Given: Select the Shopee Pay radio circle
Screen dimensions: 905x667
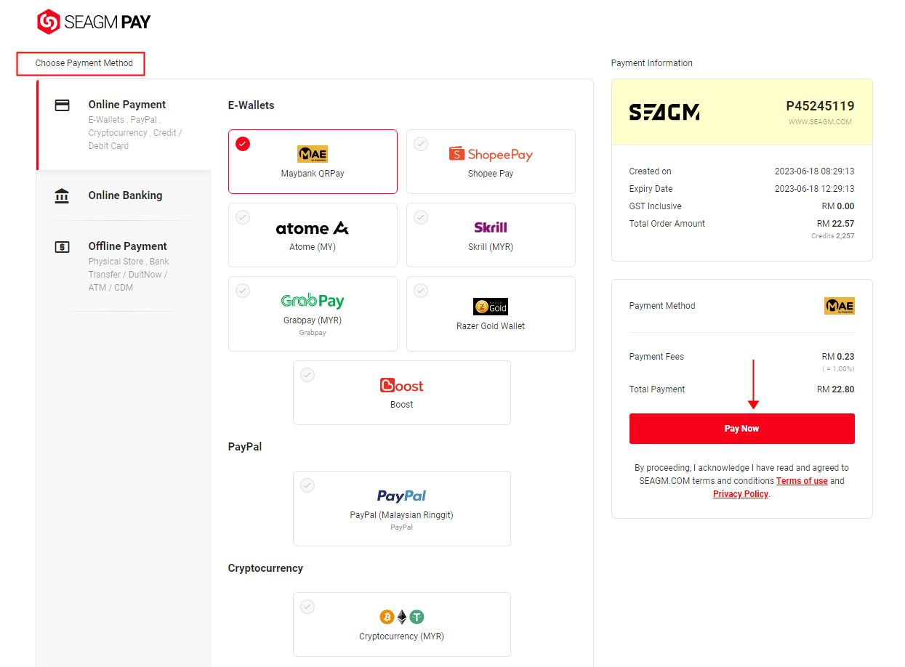Looking at the screenshot, I should pyautogui.click(x=421, y=144).
